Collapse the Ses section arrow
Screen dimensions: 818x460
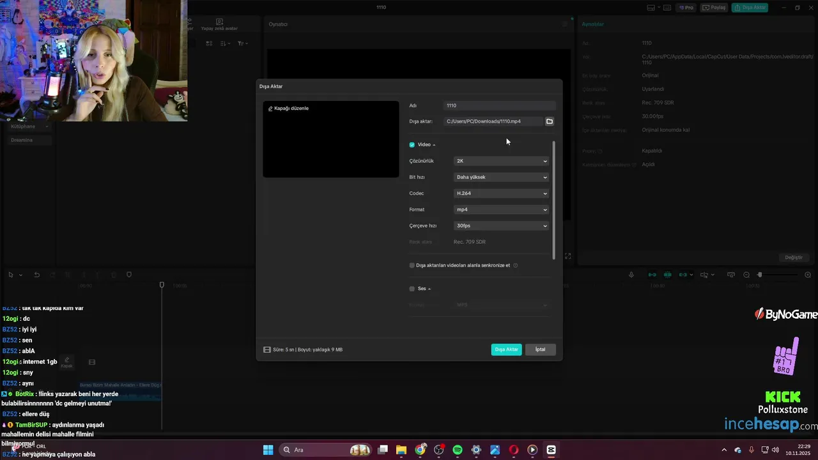pos(429,289)
